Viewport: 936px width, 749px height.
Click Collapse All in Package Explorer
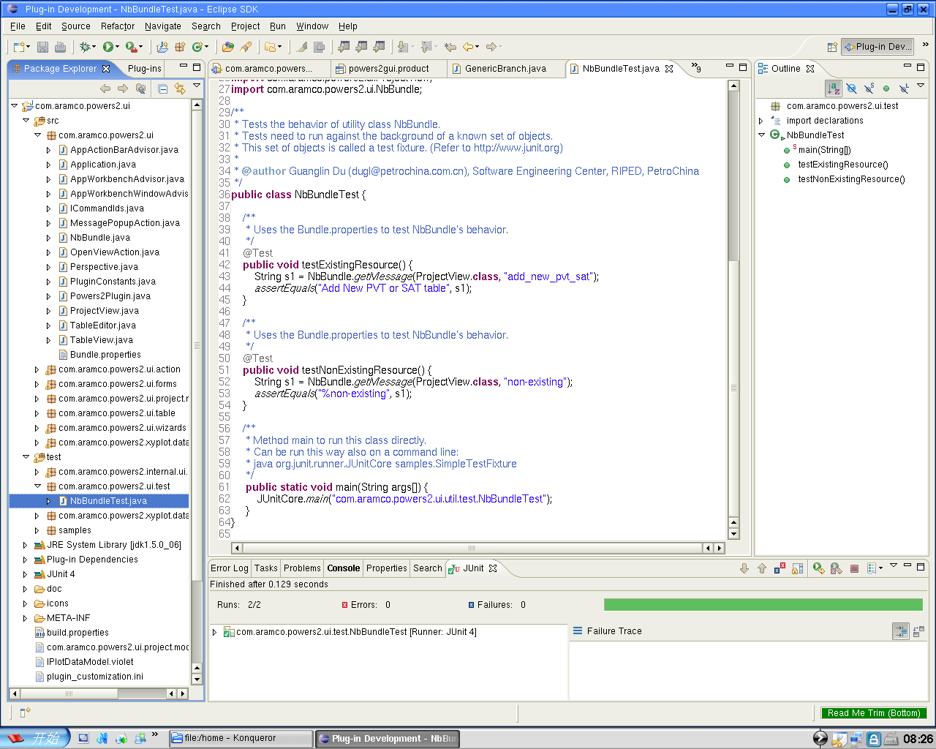point(162,89)
